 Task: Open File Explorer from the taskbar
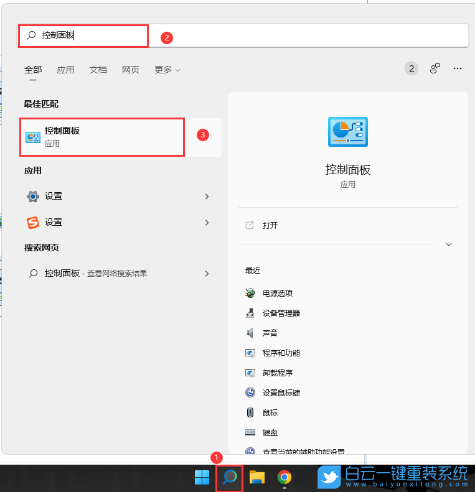[x=257, y=477]
